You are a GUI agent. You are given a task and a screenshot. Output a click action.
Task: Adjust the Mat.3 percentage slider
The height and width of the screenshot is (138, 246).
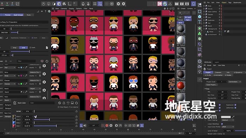click(x=54, y=119)
